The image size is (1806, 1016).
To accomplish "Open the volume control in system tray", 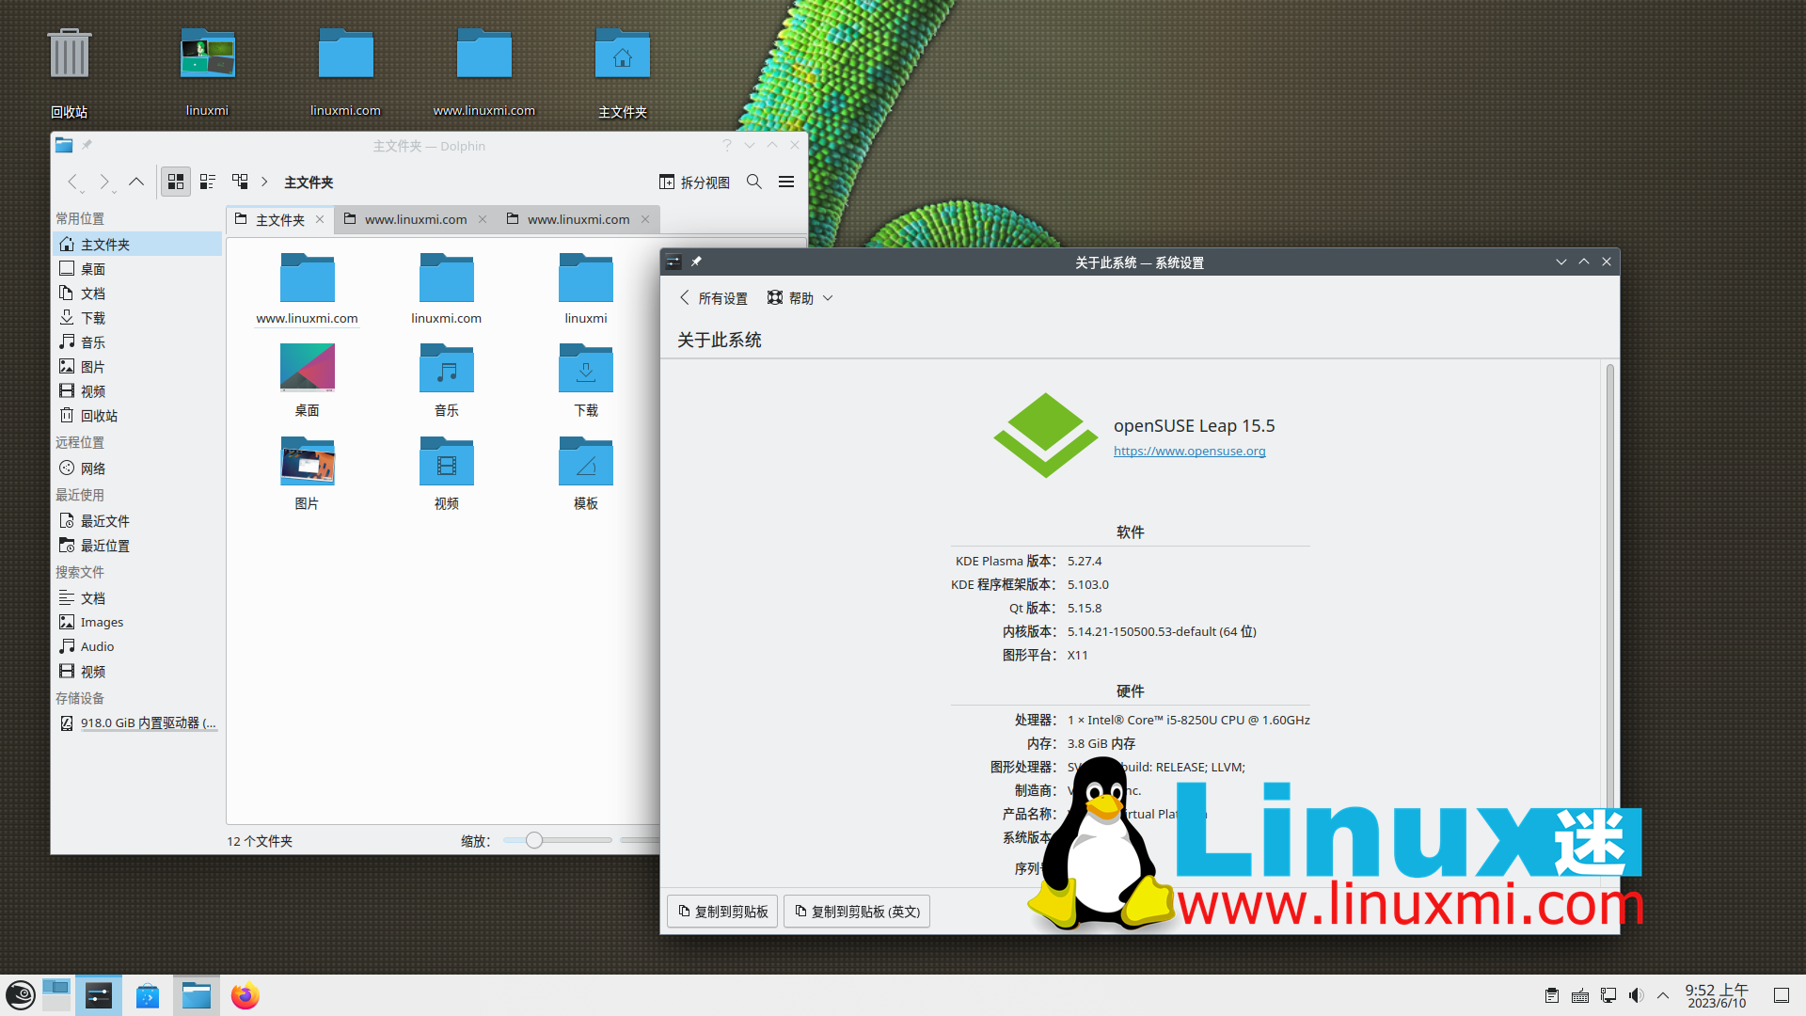I will 1636,995.
